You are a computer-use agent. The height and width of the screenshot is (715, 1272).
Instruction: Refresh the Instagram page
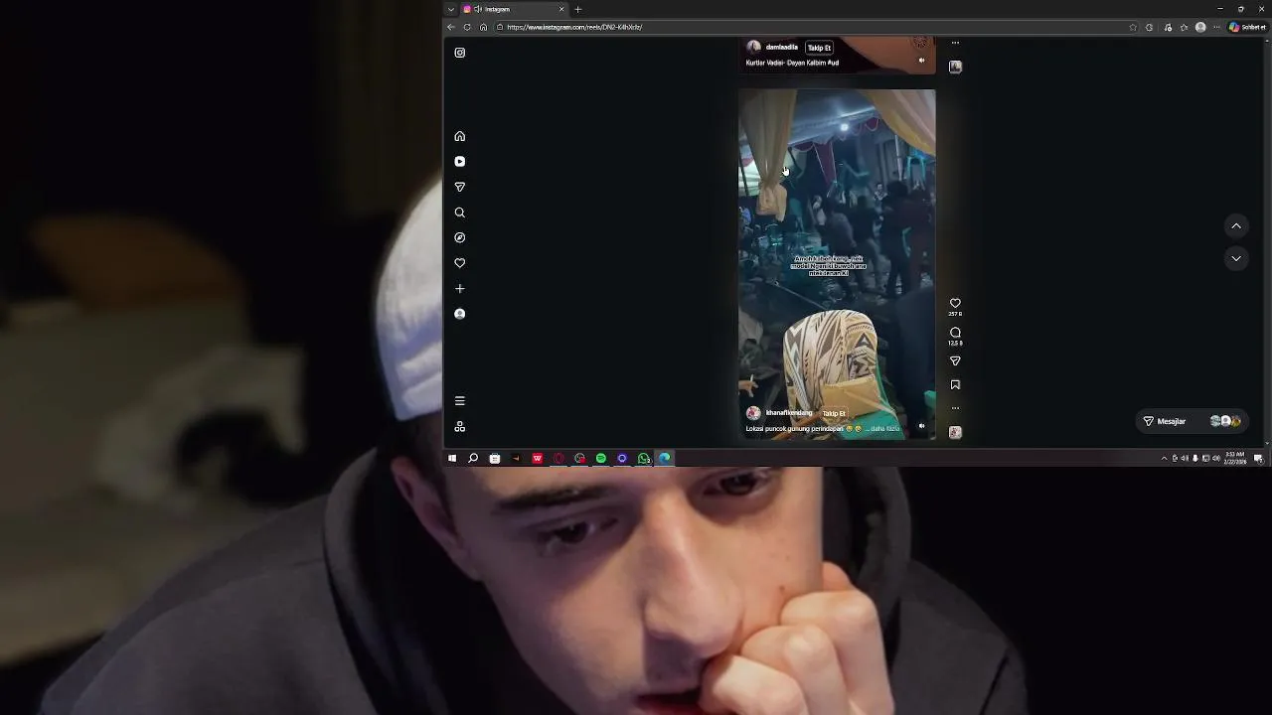[x=467, y=27]
